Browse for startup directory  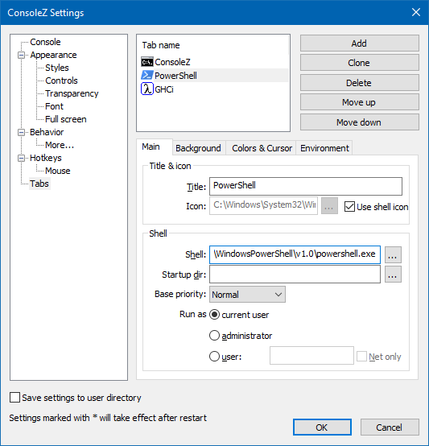(x=393, y=275)
